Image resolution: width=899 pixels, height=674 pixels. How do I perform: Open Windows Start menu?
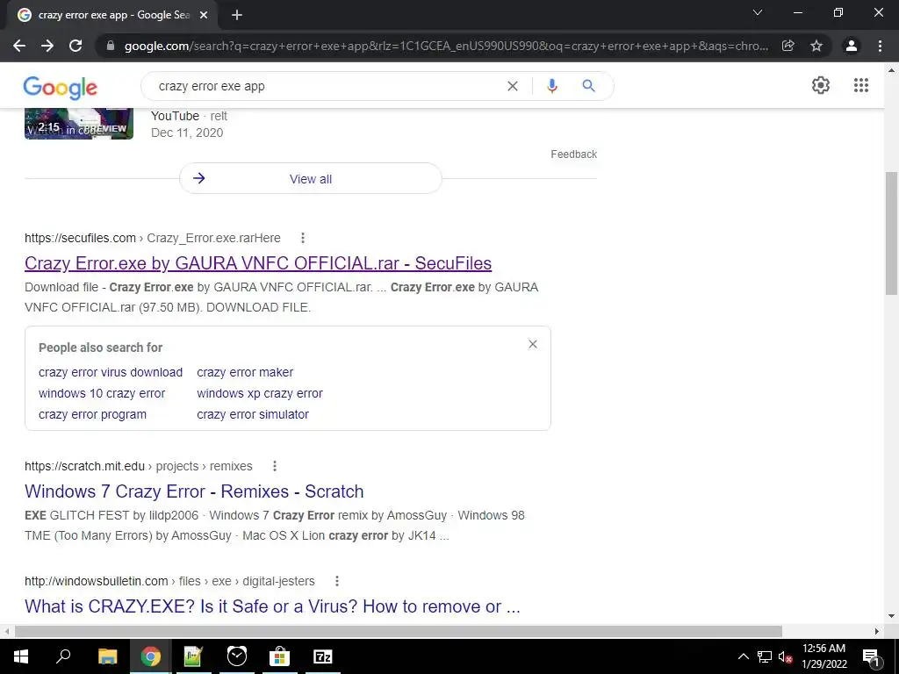tap(21, 656)
